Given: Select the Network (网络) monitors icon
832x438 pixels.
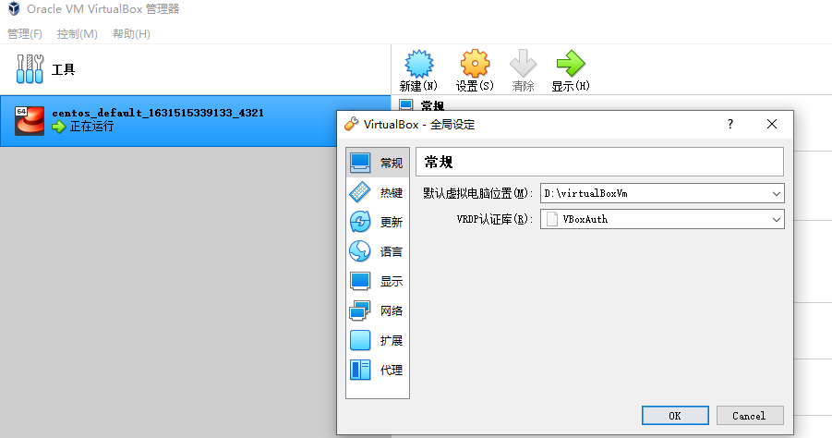Looking at the screenshot, I should (360, 310).
